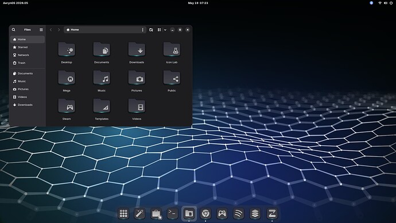Minimize the Files window
This screenshot has height=223, width=396.
pyautogui.click(x=173, y=30)
